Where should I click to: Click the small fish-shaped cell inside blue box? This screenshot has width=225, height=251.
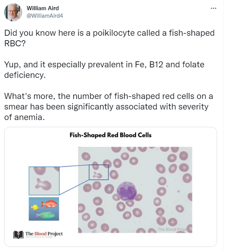click(x=97, y=175)
